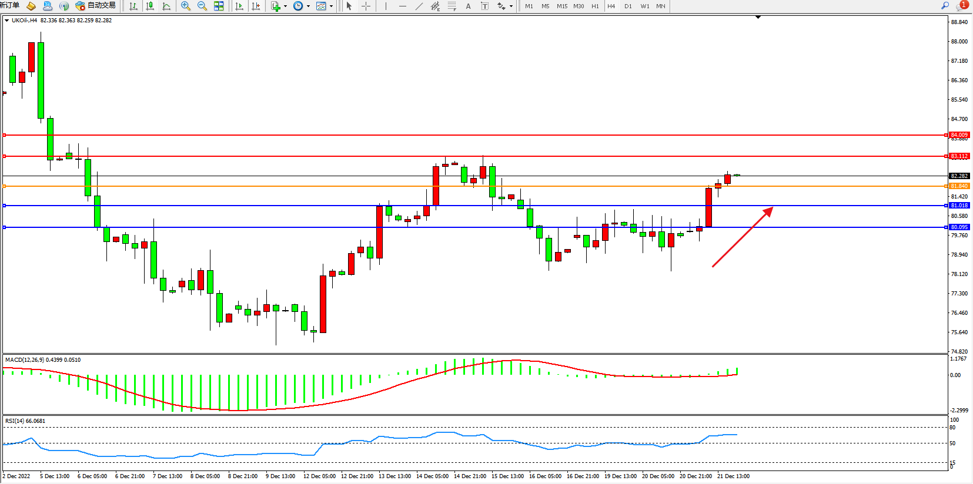973x484 pixels.
Task: Switch to the D1 timeframe
Action: (628, 6)
